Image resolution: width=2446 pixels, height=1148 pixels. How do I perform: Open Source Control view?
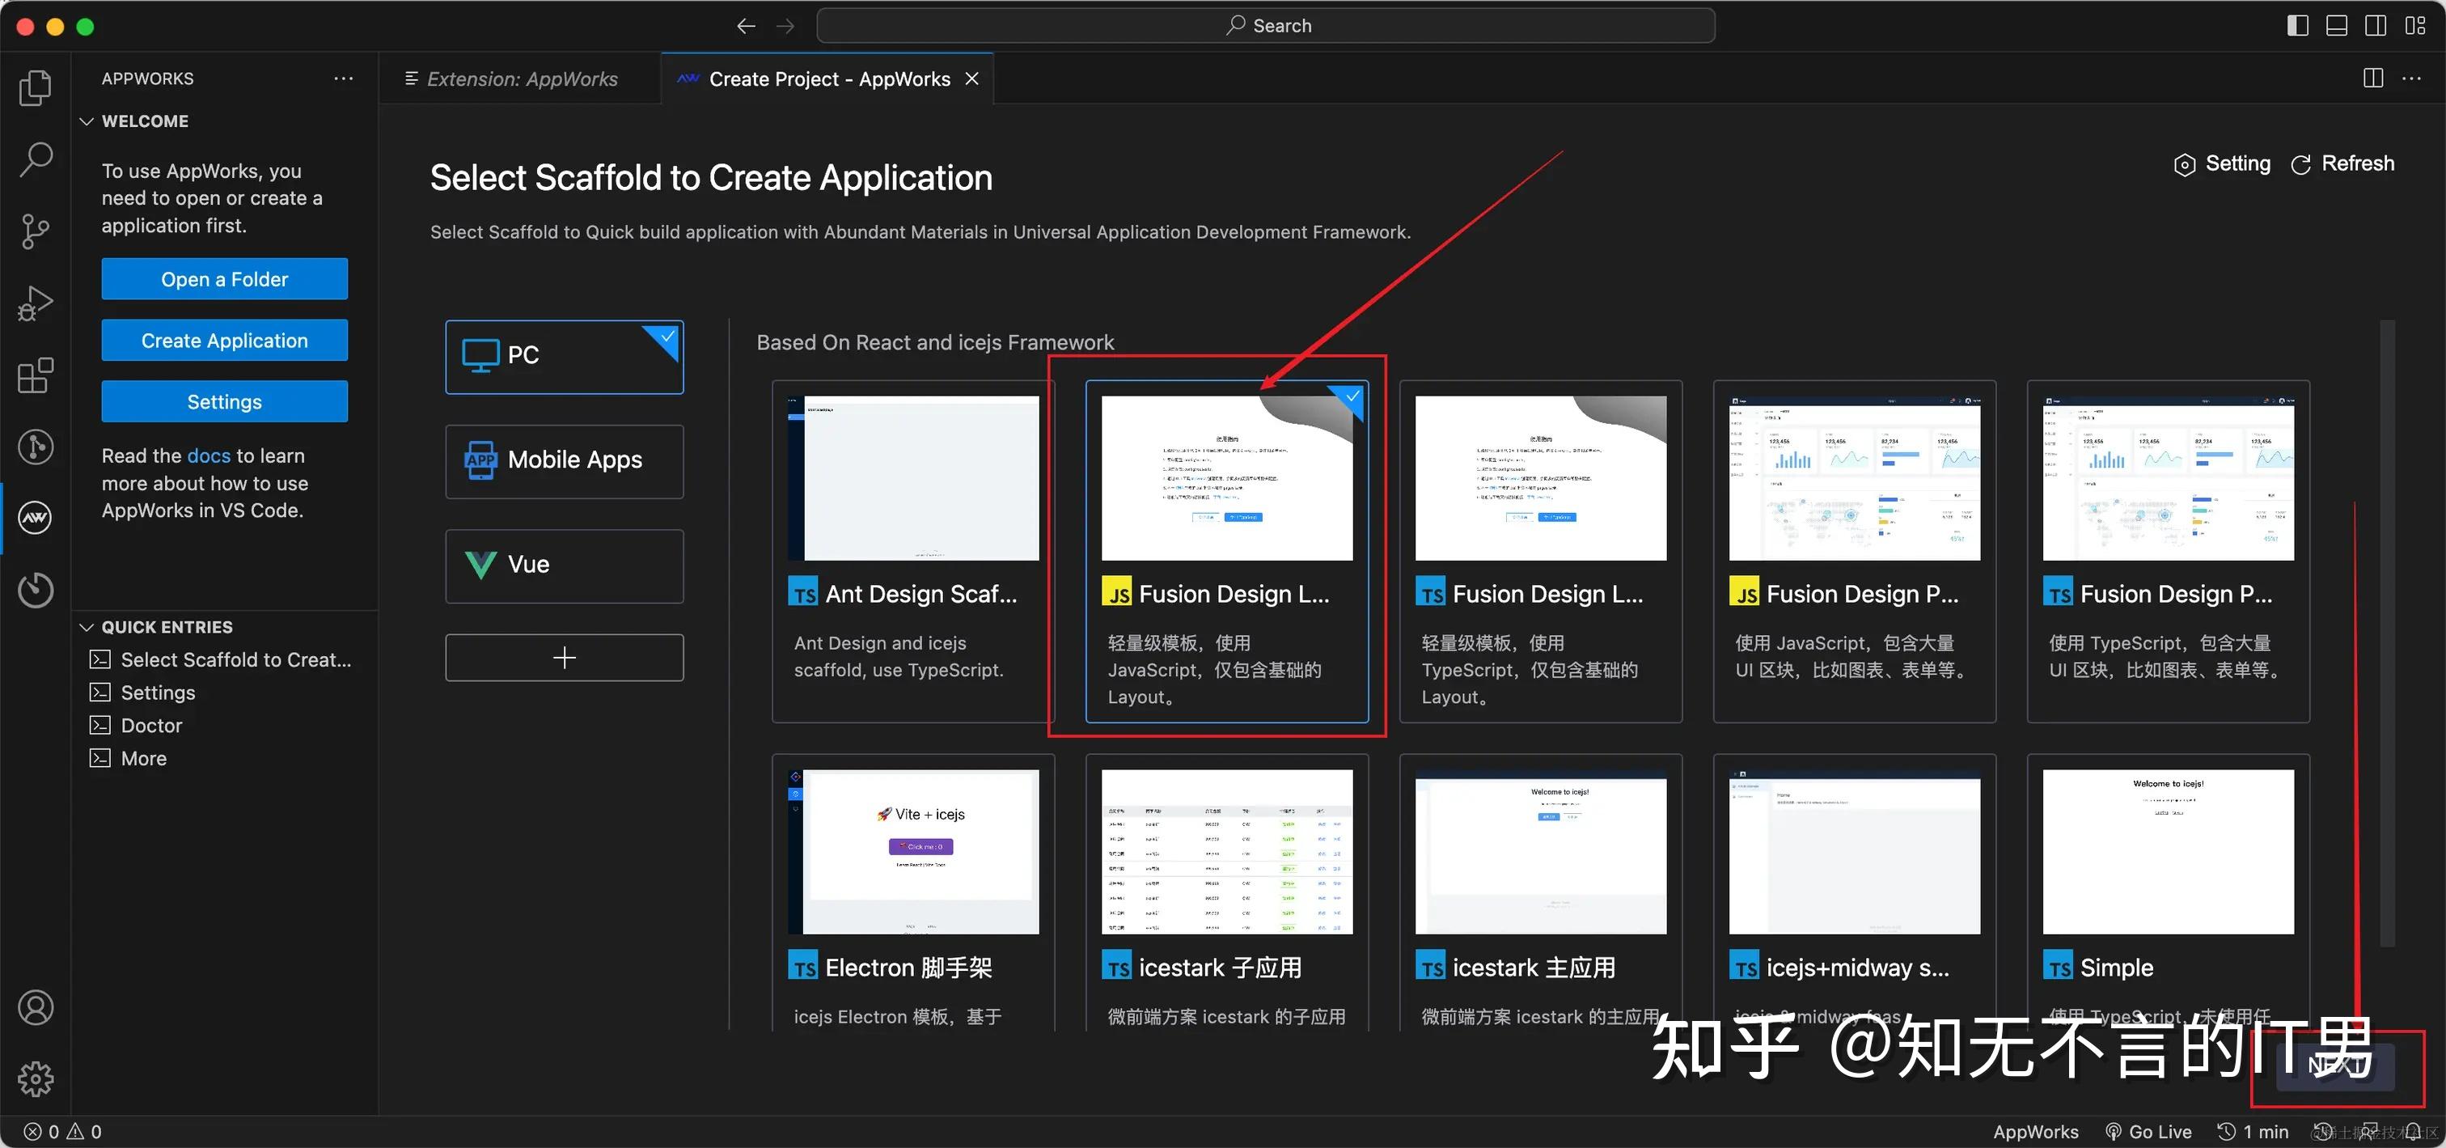tap(35, 231)
